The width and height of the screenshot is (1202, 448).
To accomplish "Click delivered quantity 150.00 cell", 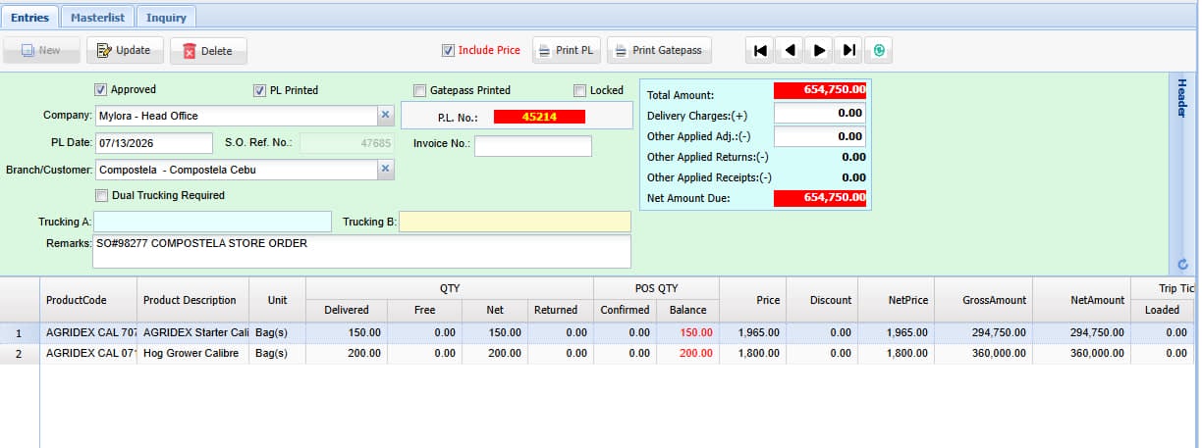I will pos(347,333).
